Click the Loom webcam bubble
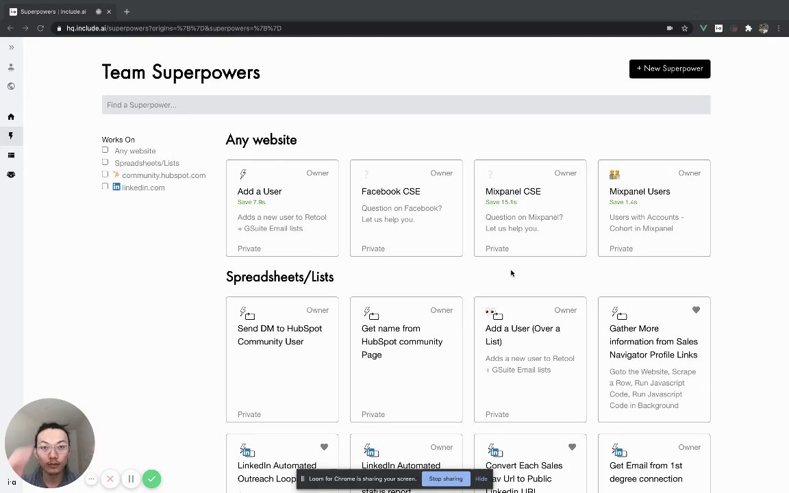The width and height of the screenshot is (789, 493). click(x=49, y=443)
